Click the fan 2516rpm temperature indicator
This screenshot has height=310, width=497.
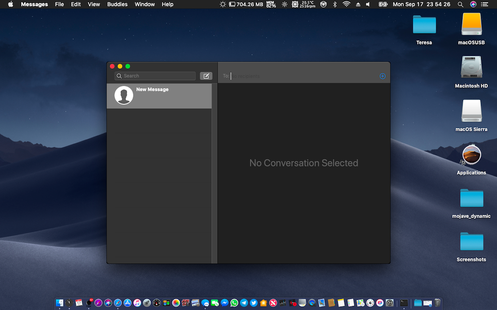304,4
